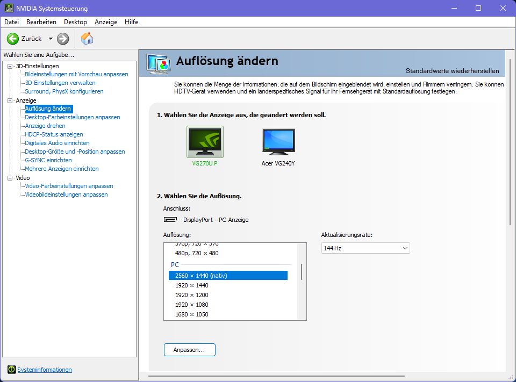Open the Datei menu

pyautogui.click(x=11, y=22)
